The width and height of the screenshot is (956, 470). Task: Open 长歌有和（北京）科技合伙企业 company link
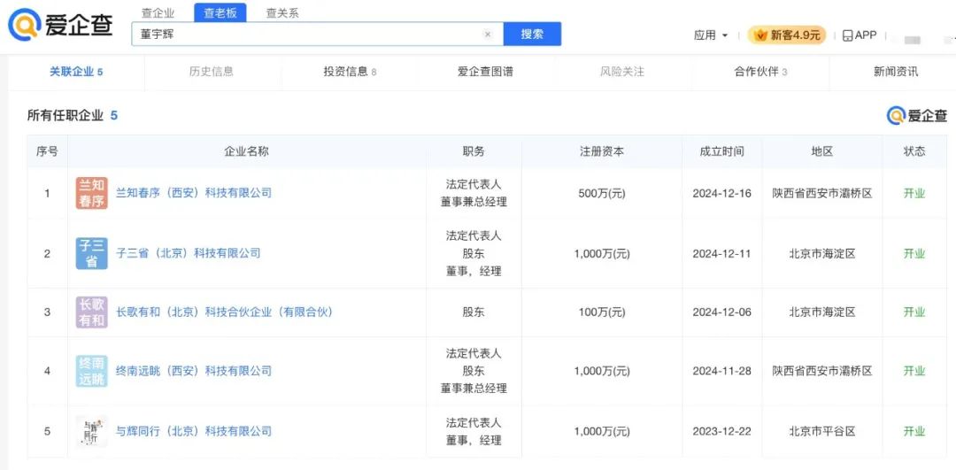(x=225, y=312)
